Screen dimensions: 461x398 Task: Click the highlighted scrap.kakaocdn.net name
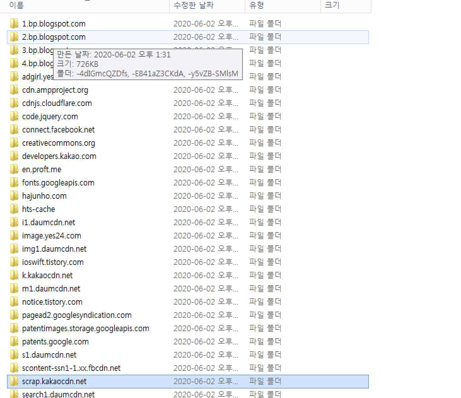54,381
